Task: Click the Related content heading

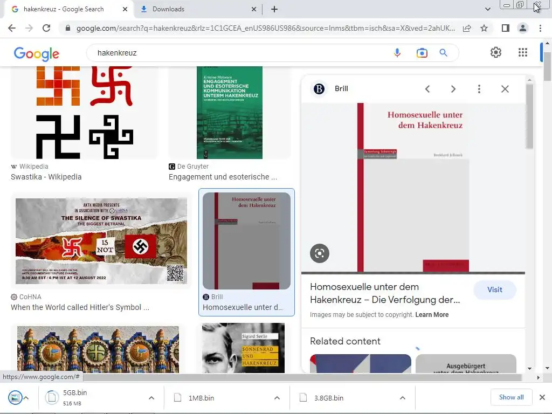Action: (x=345, y=341)
